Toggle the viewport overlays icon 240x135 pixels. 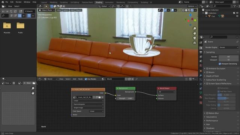[172, 10]
